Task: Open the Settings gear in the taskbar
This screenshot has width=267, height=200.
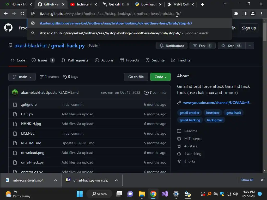Action: 176,194
